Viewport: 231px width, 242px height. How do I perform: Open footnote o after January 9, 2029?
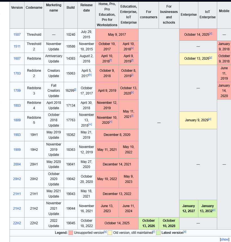(x=210, y=119)
